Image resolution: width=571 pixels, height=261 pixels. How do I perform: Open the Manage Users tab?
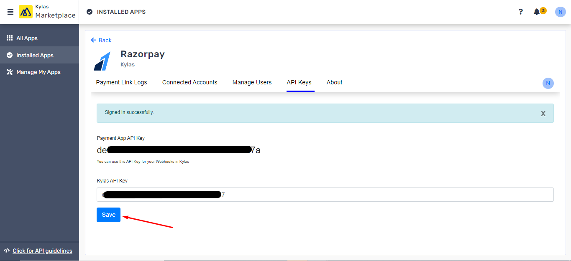coord(252,82)
